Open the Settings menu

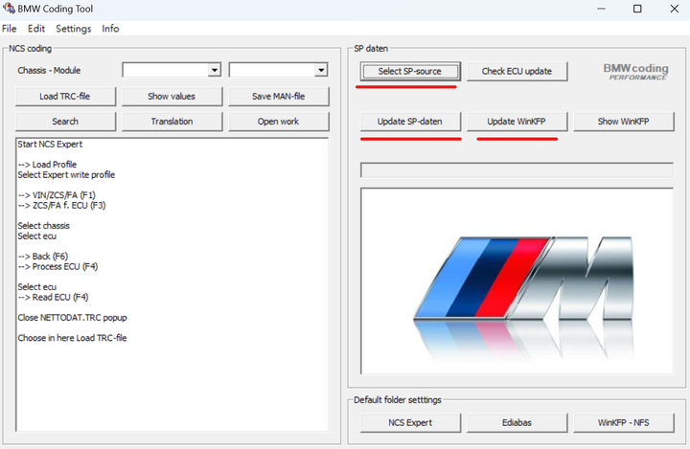pos(74,29)
